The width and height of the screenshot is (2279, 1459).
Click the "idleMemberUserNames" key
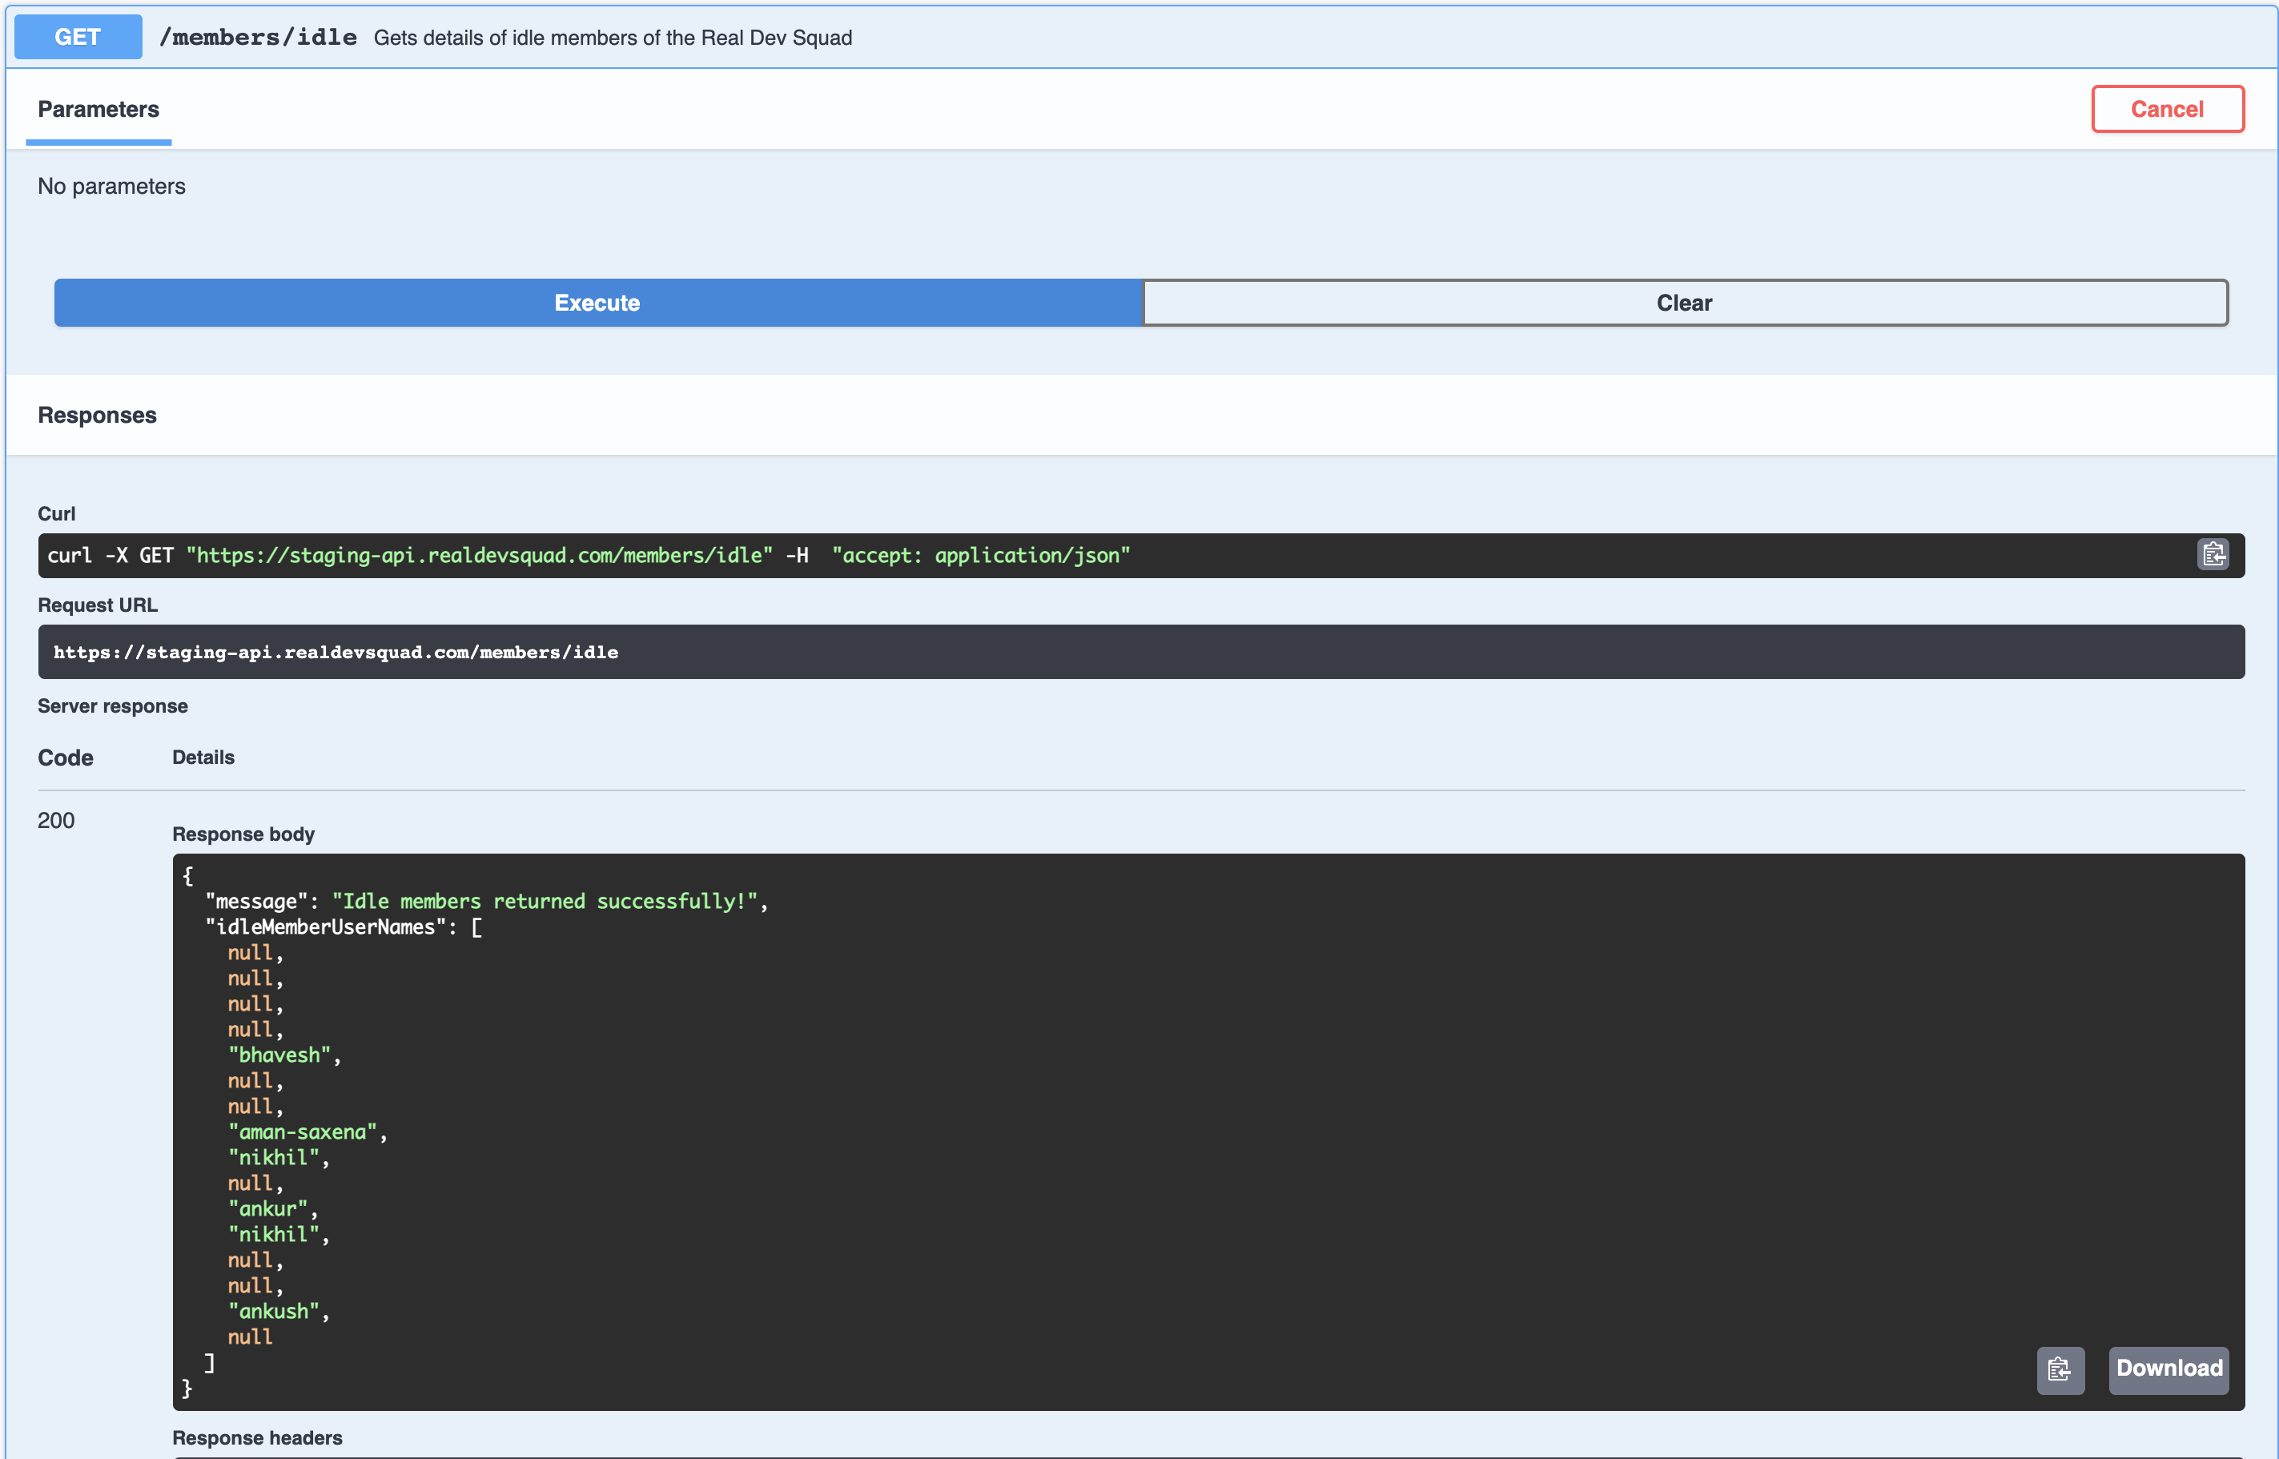pos(325,926)
